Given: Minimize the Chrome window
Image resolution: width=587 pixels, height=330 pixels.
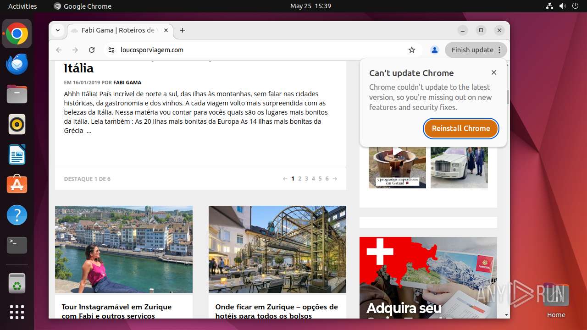Looking at the screenshot, I should pyautogui.click(x=463, y=30).
